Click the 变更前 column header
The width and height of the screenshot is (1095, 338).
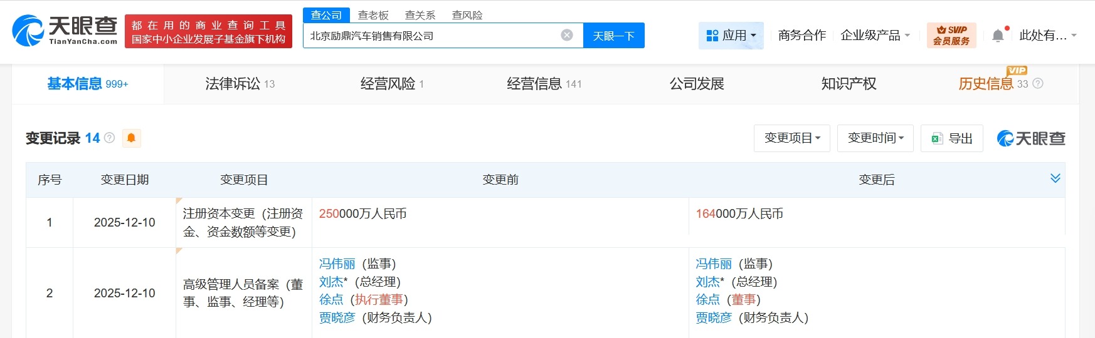pyautogui.click(x=500, y=180)
